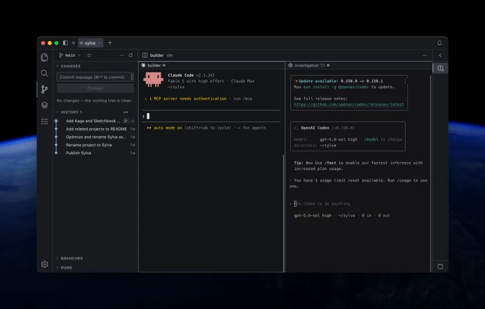Expand the BRANCHES section
Viewport: 485px width, 309px height.
coord(70,258)
